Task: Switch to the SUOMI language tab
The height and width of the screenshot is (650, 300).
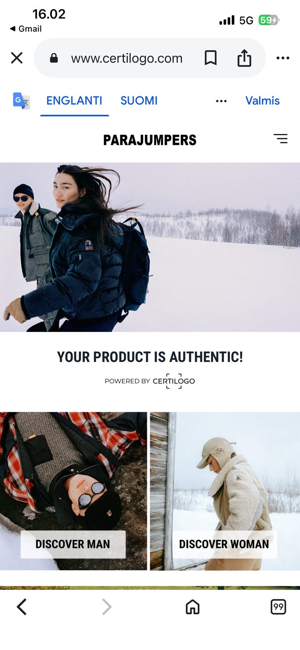Action: coord(139,101)
